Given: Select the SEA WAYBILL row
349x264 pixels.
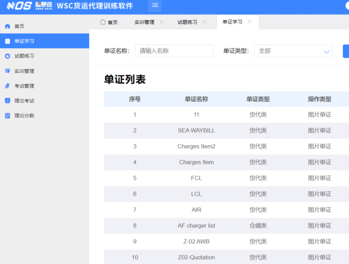Looking at the screenshot, I should (196, 130).
